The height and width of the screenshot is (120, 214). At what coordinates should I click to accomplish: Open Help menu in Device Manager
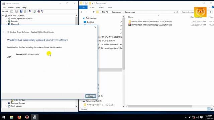[24, 7]
